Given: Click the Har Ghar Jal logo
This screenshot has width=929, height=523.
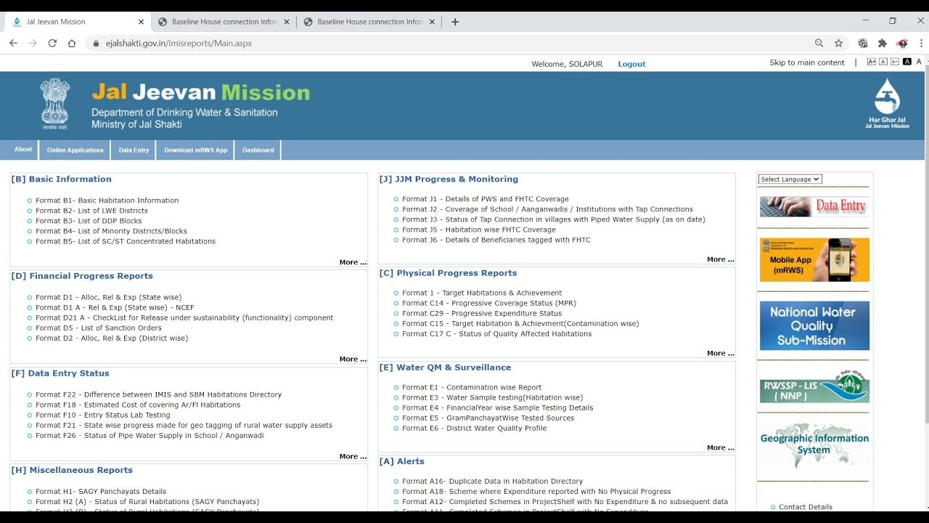Looking at the screenshot, I should pos(887,104).
